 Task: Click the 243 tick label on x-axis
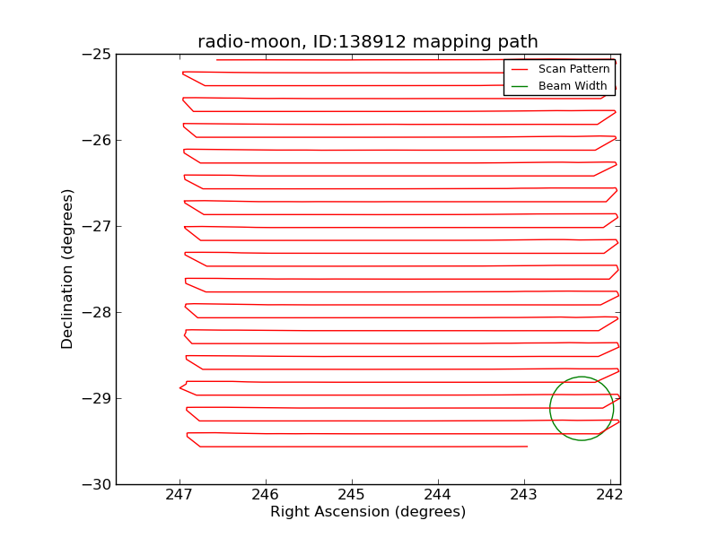524,496
